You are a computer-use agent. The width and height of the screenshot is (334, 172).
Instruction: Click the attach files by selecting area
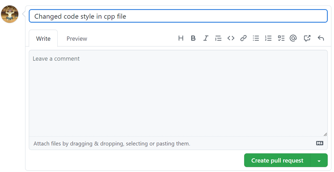click(x=112, y=144)
